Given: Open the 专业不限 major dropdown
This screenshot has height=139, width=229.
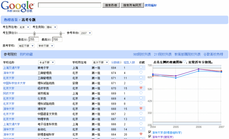Looking at the screenshot, I should point(47,62).
